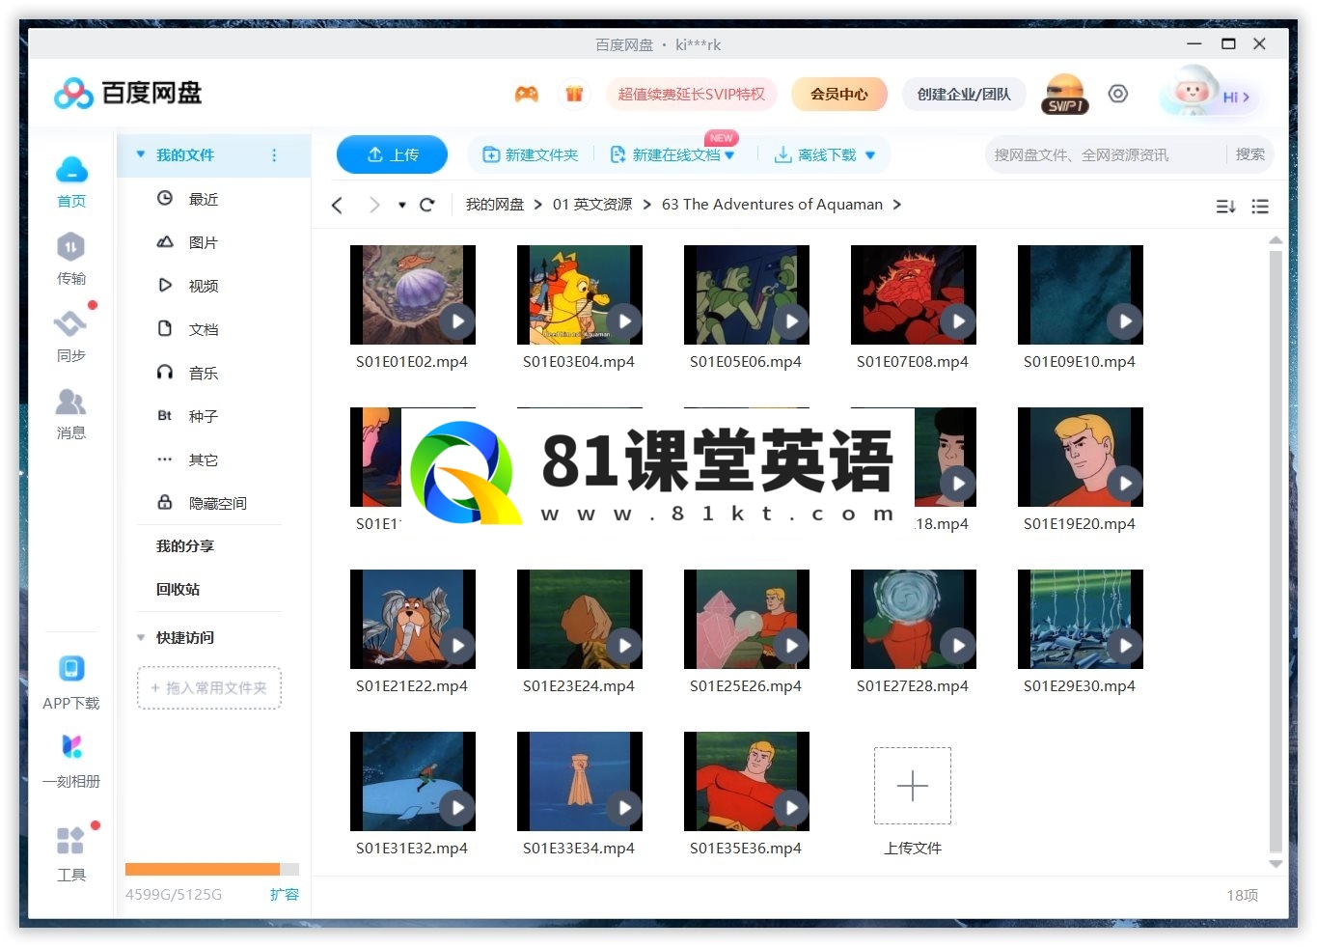This screenshot has height=947, width=1317.
Task: Open the 传输 transfer panel
Action: pyautogui.click(x=71, y=259)
